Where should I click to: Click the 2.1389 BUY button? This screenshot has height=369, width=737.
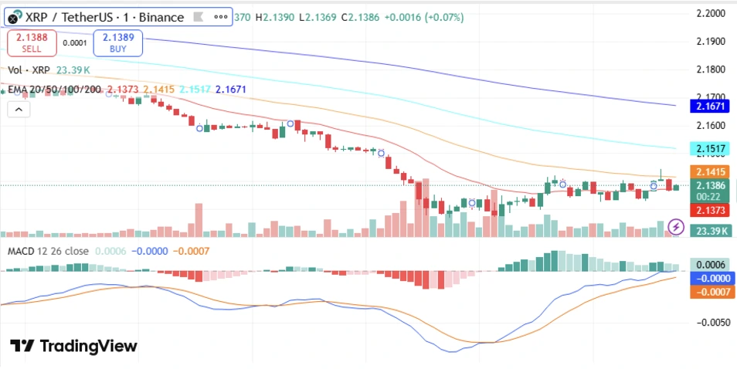tap(117, 42)
